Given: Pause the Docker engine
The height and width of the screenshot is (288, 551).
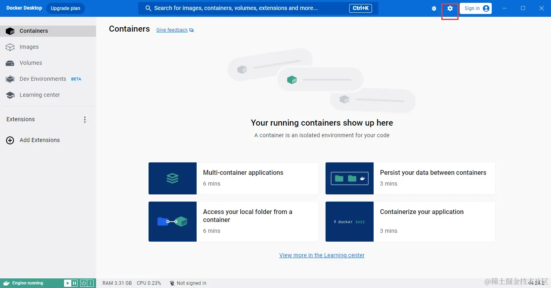Looking at the screenshot, I should pos(74,283).
